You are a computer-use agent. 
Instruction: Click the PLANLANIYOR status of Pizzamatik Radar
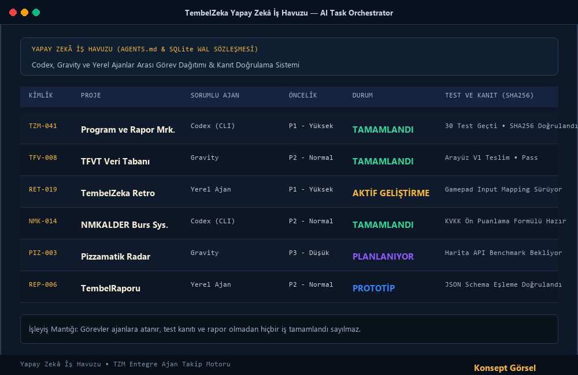pyautogui.click(x=383, y=257)
